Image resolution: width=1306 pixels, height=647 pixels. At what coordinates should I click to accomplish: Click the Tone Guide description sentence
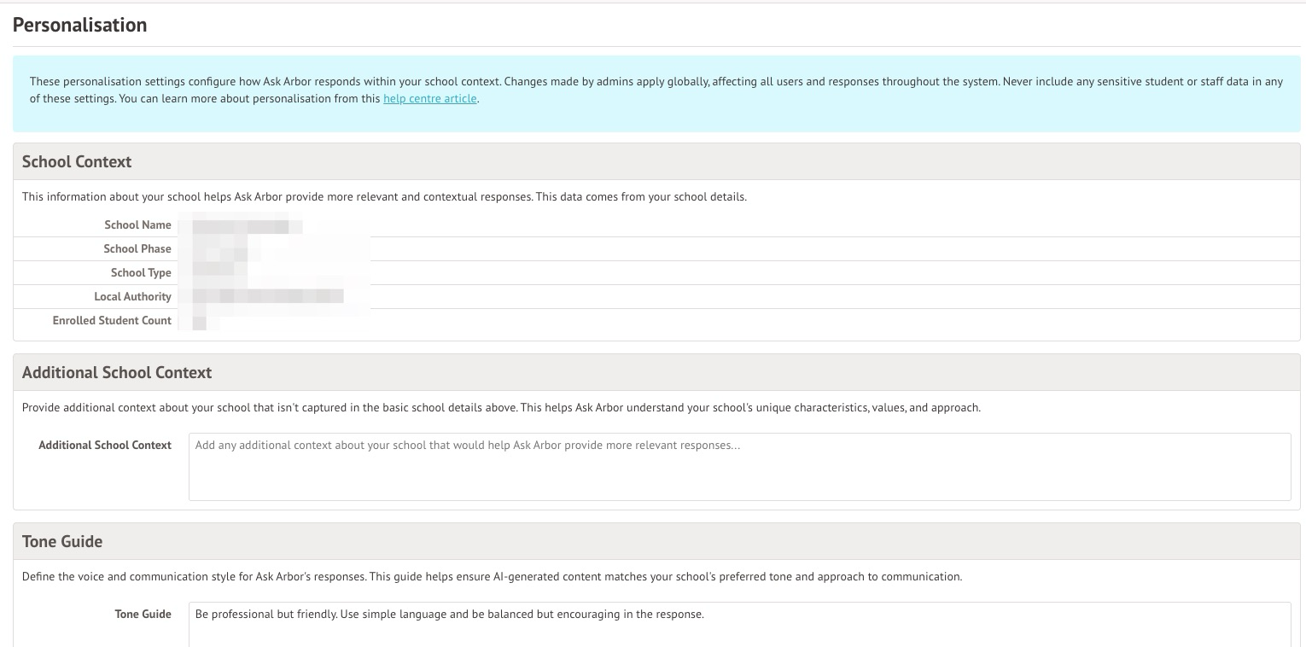[492, 577]
